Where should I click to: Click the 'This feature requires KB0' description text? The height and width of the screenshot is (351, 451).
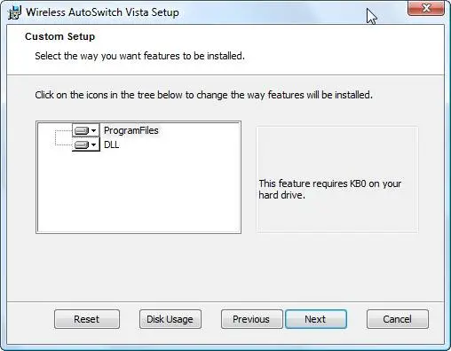(x=330, y=189)
